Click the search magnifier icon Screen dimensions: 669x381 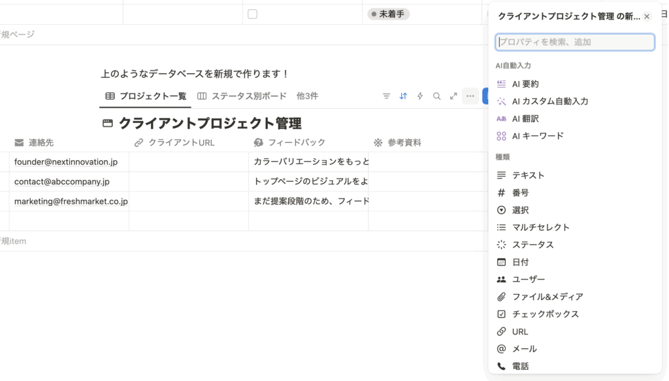click(x=436, y=96)
